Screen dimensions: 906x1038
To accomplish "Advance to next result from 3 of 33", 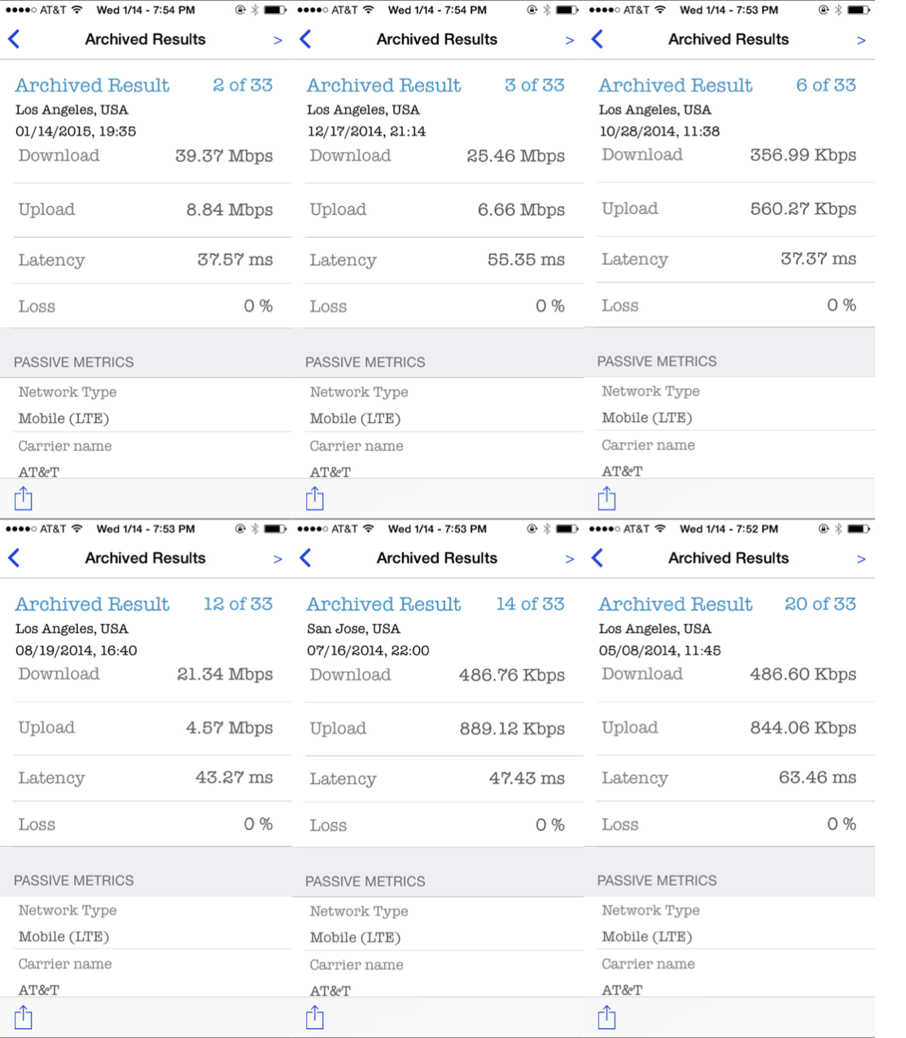I will [569, 40].
